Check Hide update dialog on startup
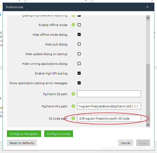157x153 pixels. (79, 54)
